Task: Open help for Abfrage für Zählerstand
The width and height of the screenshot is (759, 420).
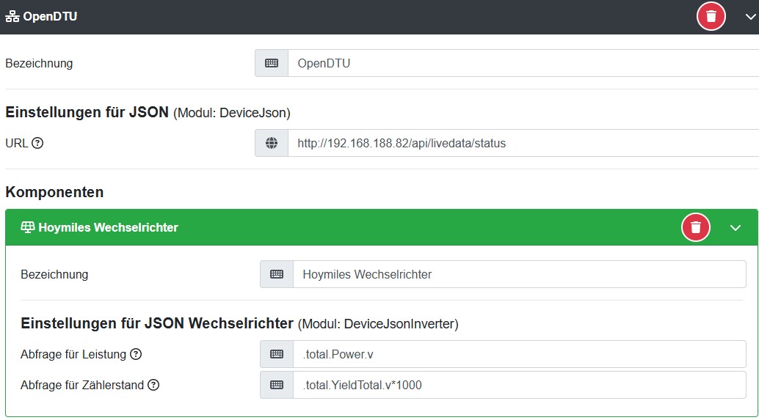Action: pos(153,385)
